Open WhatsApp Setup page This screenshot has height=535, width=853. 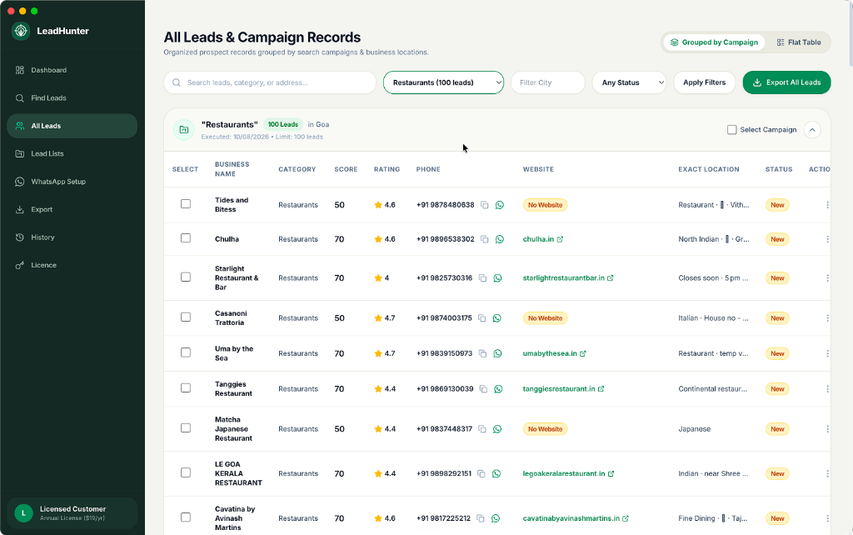pos(72,182)
